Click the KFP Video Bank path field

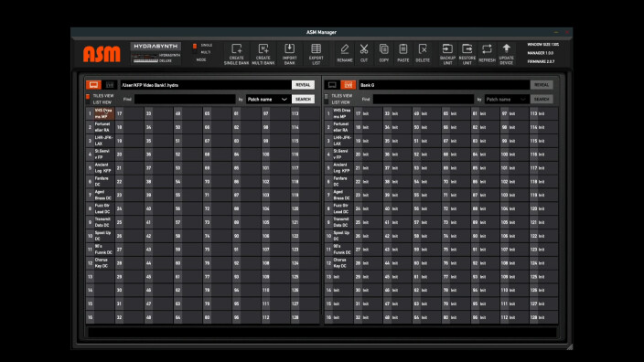(205, 85)
